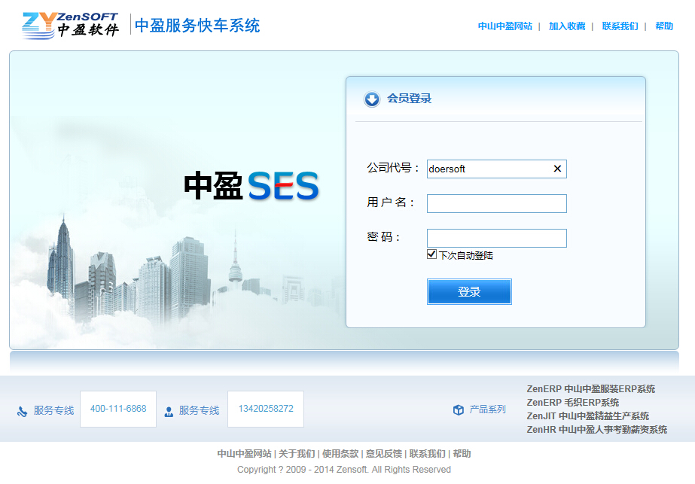
Task: Open 联系我们 in the top navigation
Action: coord(620,26)
